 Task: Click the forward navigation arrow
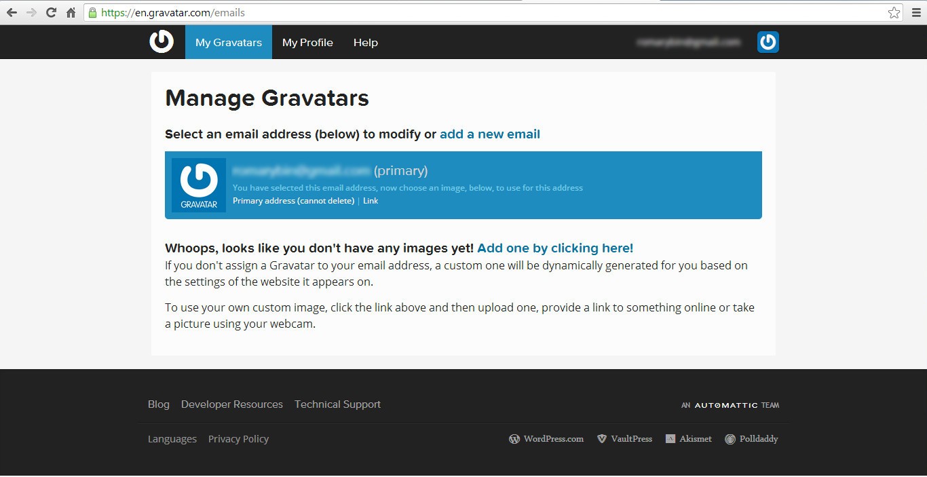[x=31, y=12]
